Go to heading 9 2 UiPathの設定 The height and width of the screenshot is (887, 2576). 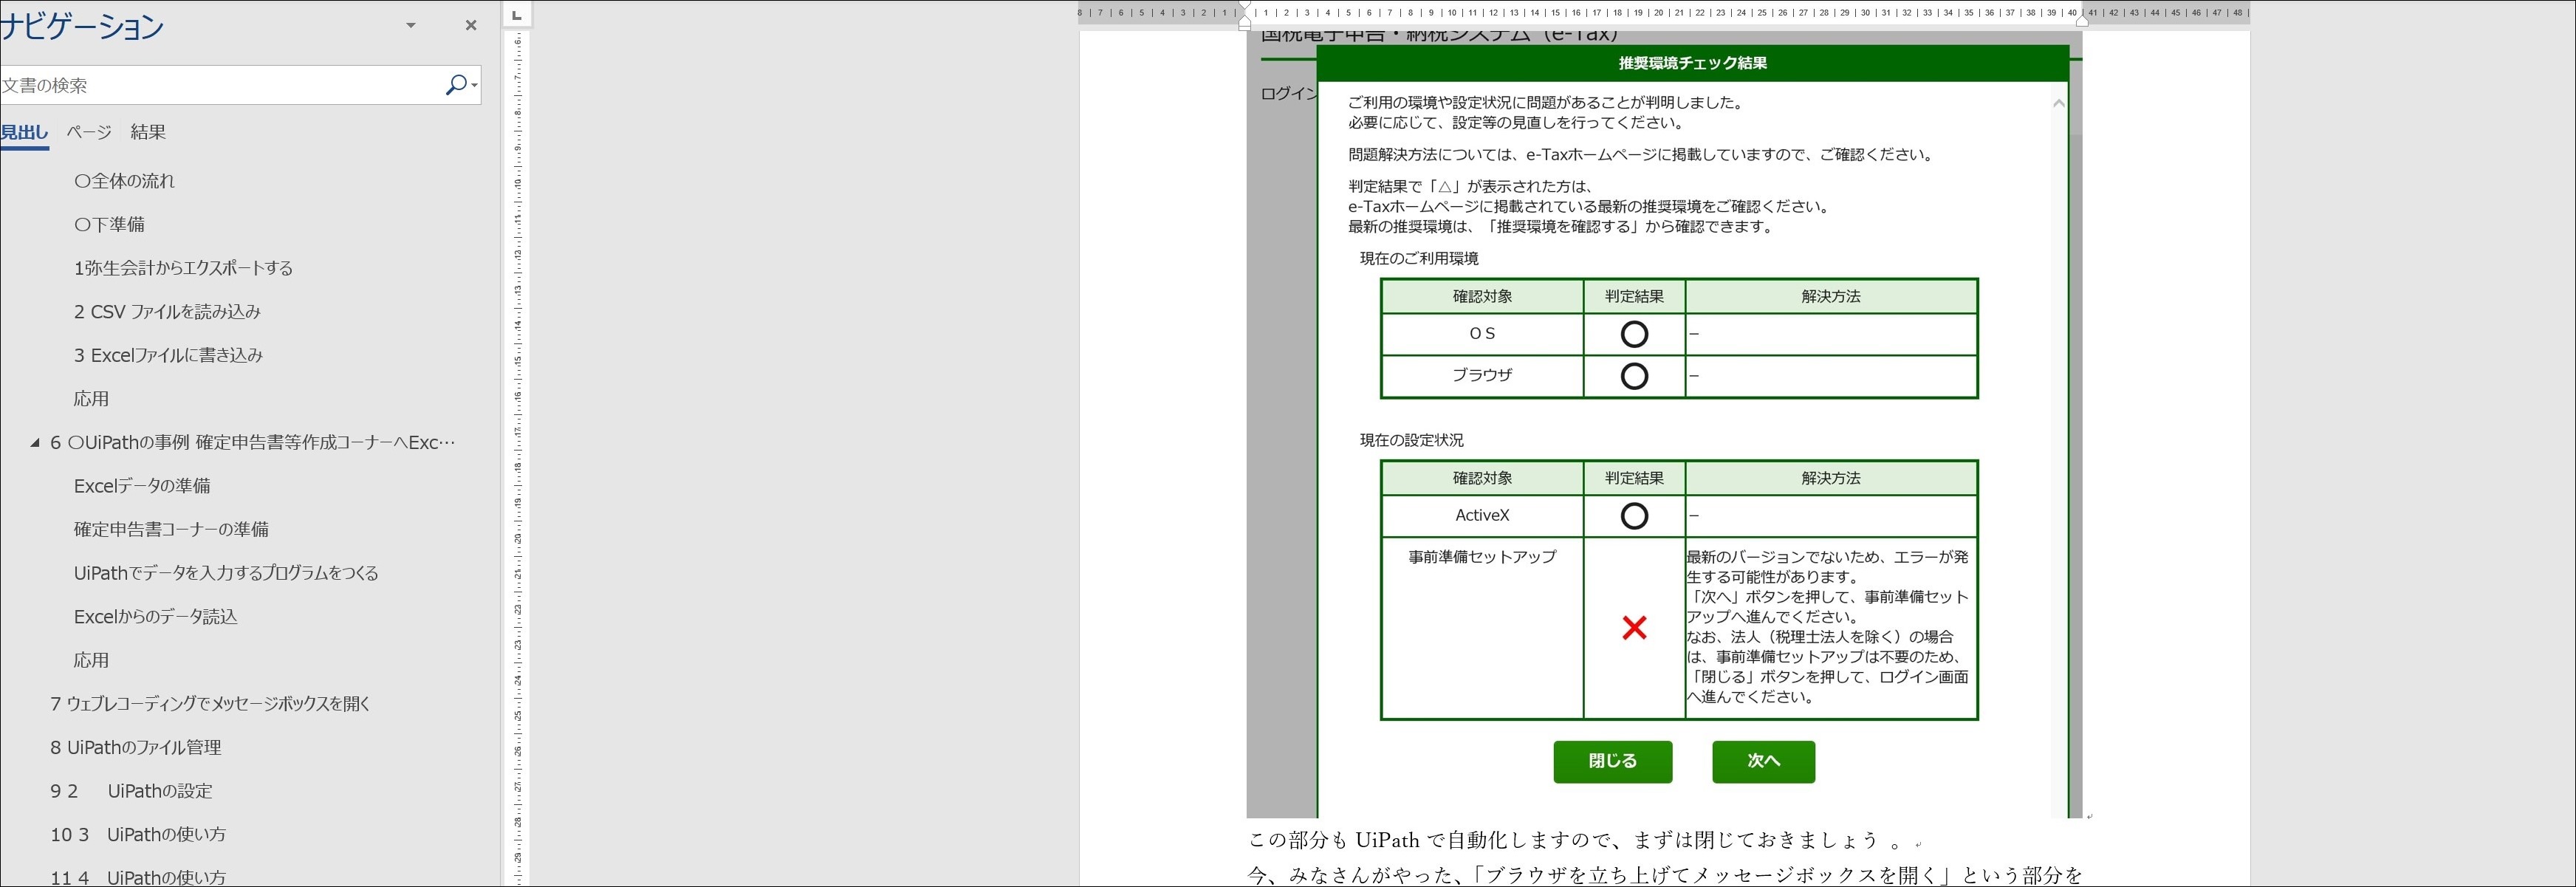click(x=131, y=791)
